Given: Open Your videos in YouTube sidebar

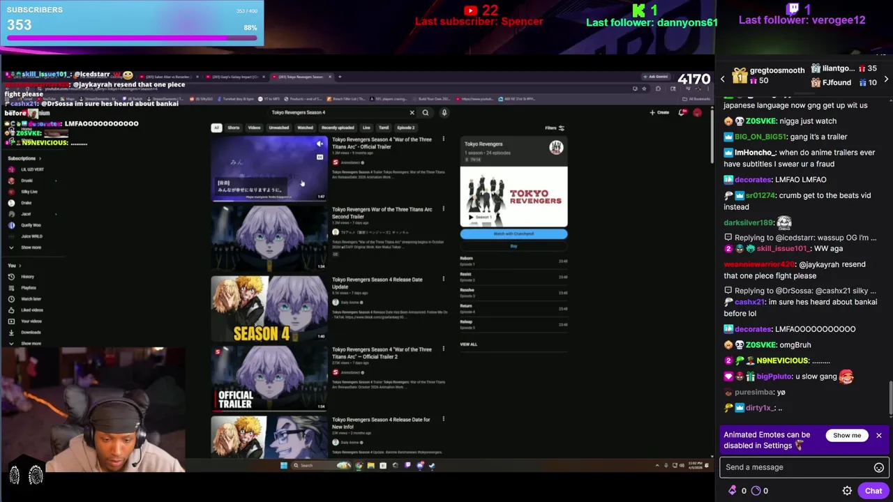Looking at the screenshot, I should click(x=31, y=321).
